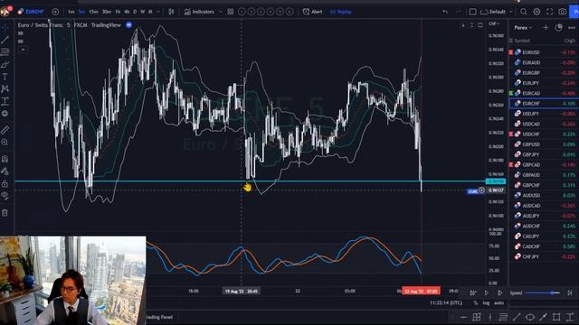The height and width of the screenshot is (325, 579).
Task: Take a chart snapshot with camera icon
Action: [x=563, y=12]
